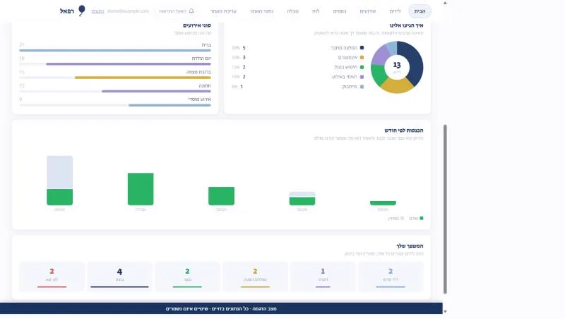565x319 pixels.
Task: Click the המשפך שלך funnel heading
Action: [410, 246]
